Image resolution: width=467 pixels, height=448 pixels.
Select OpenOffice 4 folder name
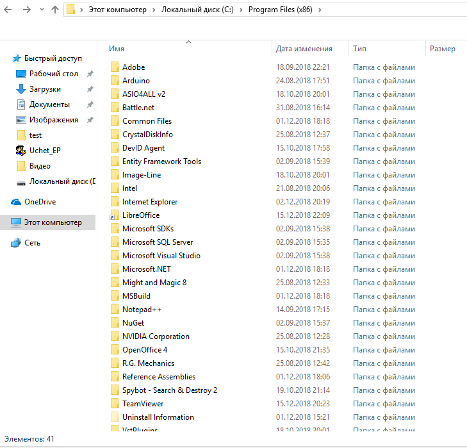(145, 350)
